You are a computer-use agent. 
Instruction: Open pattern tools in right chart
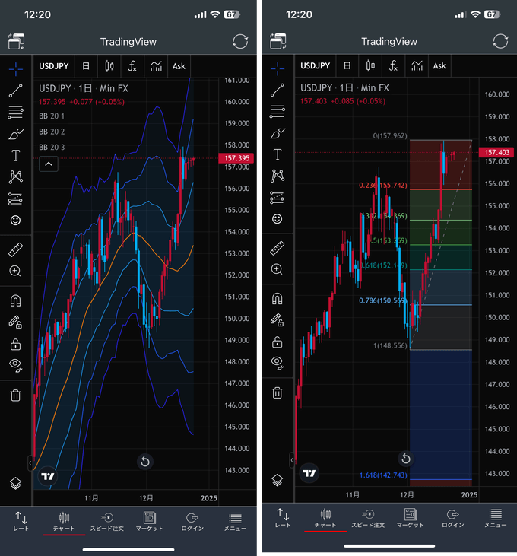click(x=278, y=176)
